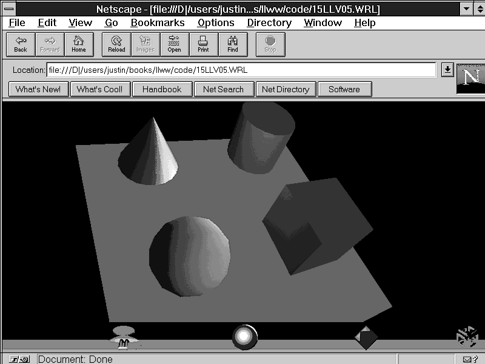Go to the Home page

click(79, 44)
